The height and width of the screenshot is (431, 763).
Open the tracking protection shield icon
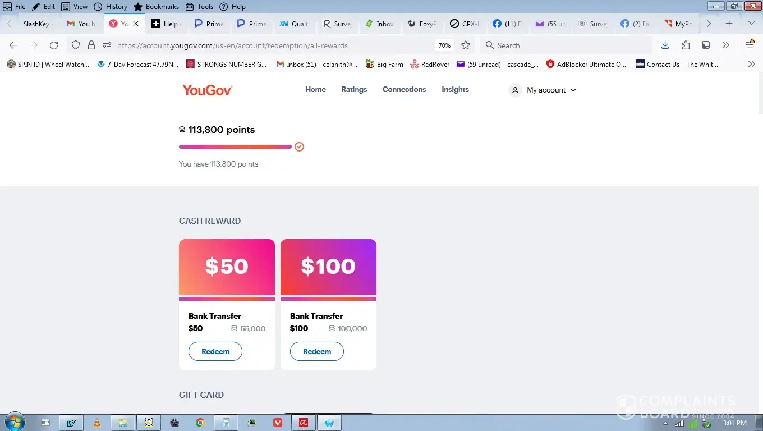click(76, 45)
